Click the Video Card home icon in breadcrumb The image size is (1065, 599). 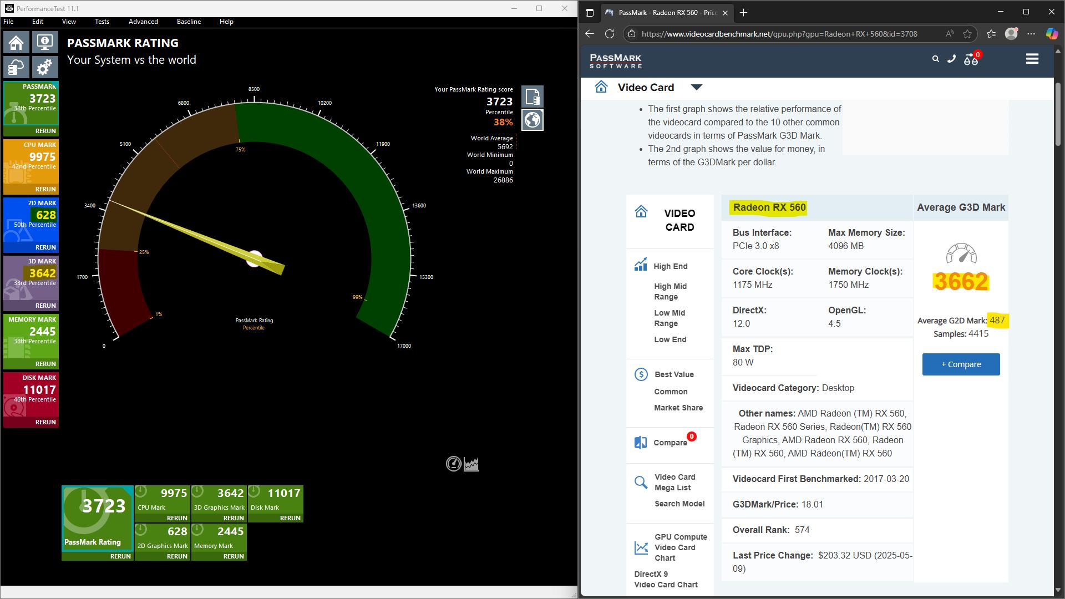click(x=601, y=87)
